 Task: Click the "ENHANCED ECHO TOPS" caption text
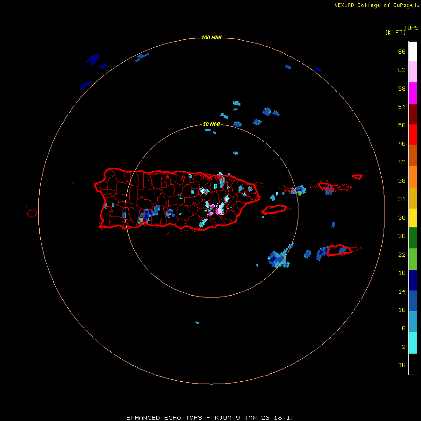tap(164, 418)
